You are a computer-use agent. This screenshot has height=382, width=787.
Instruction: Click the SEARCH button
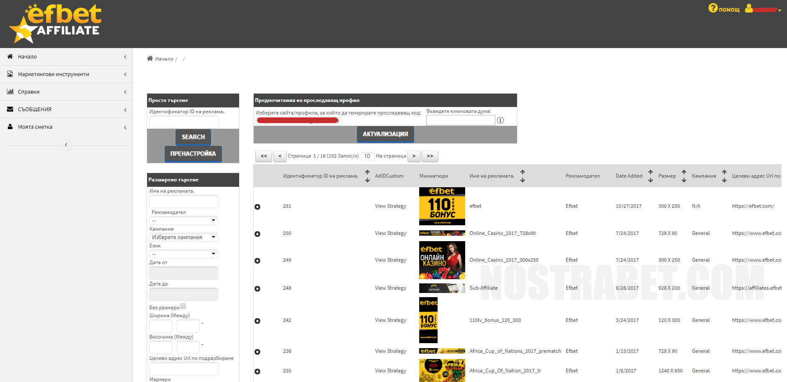(193, 137)
